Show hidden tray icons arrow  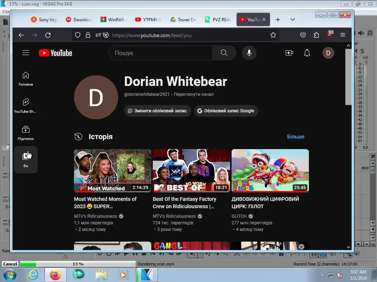tap(322, 275)
